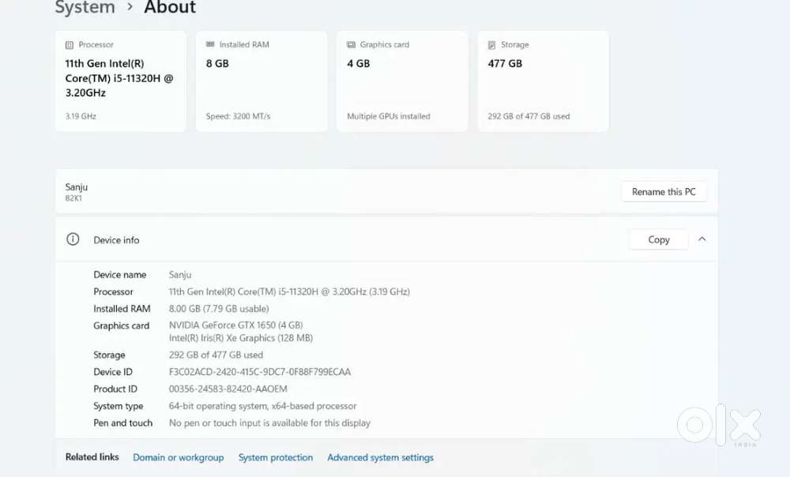790x477 pixels.
Task: Click the 'System type' label
Action: click(118, 406)
